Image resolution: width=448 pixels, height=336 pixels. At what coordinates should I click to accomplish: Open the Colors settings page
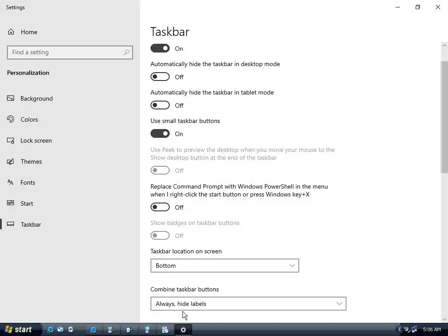pyautogui.click(x=23, y=119)
